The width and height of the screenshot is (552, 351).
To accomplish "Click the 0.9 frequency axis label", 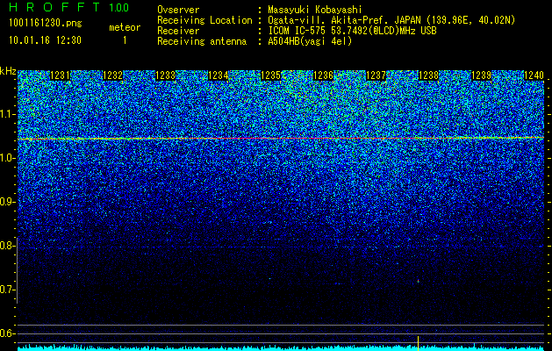I will coord(7,202).
